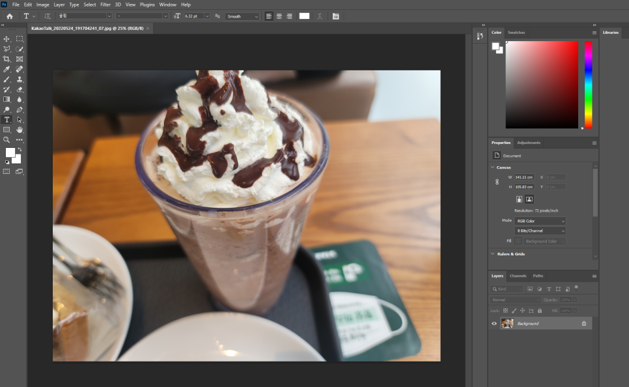Switch to the Channels tab
The width and height of the screenshot is (629, 387).
[518, 276]
